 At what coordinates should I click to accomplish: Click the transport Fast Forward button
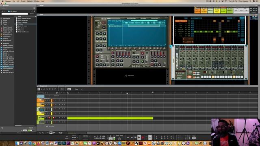132,137
